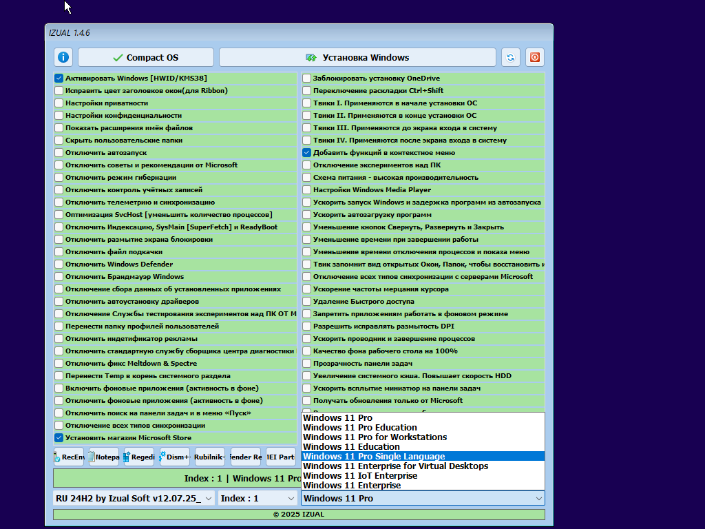Check Отключить автозапуск checkbox
This screenshot has height=529, width=705.
point(59,152)
